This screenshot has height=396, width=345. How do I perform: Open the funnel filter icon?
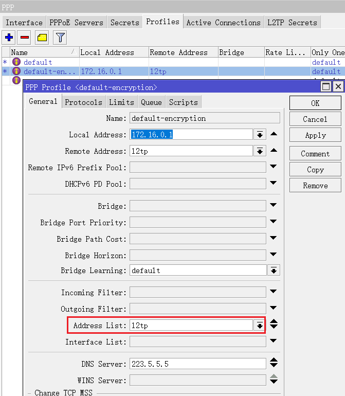[60, 38]
